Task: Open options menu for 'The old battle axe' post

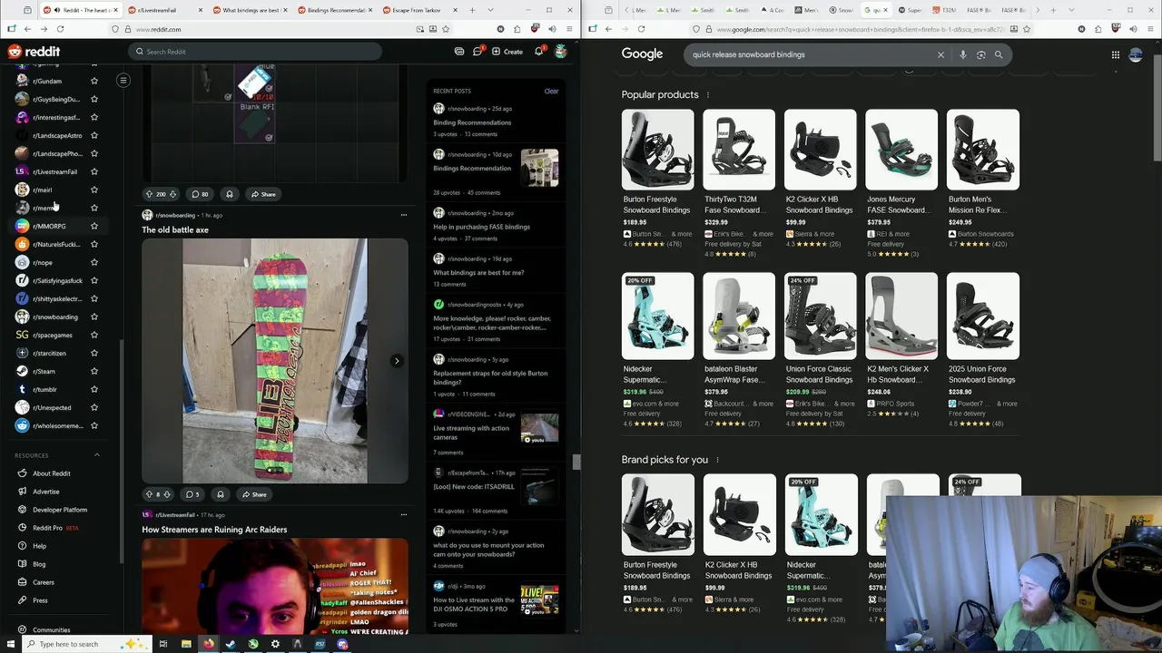Action: pos(404,215)
